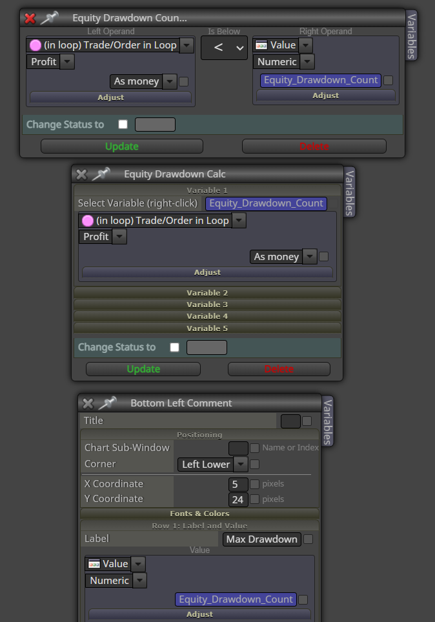Open Right Operand Numeric dropdown
435x622 pixels.
[x=307, y=62]
